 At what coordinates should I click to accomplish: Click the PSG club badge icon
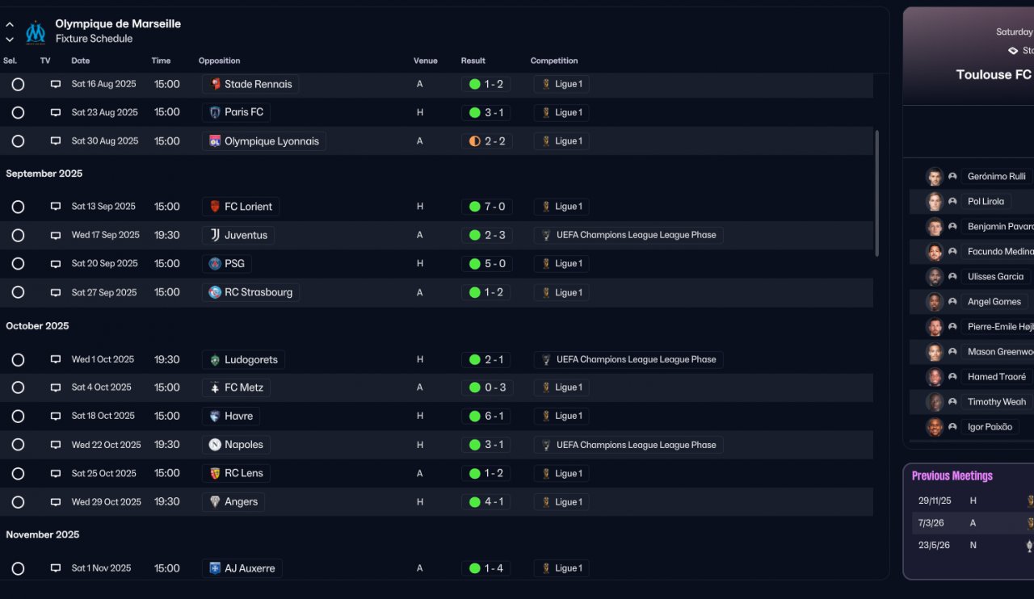coord(215,264)
